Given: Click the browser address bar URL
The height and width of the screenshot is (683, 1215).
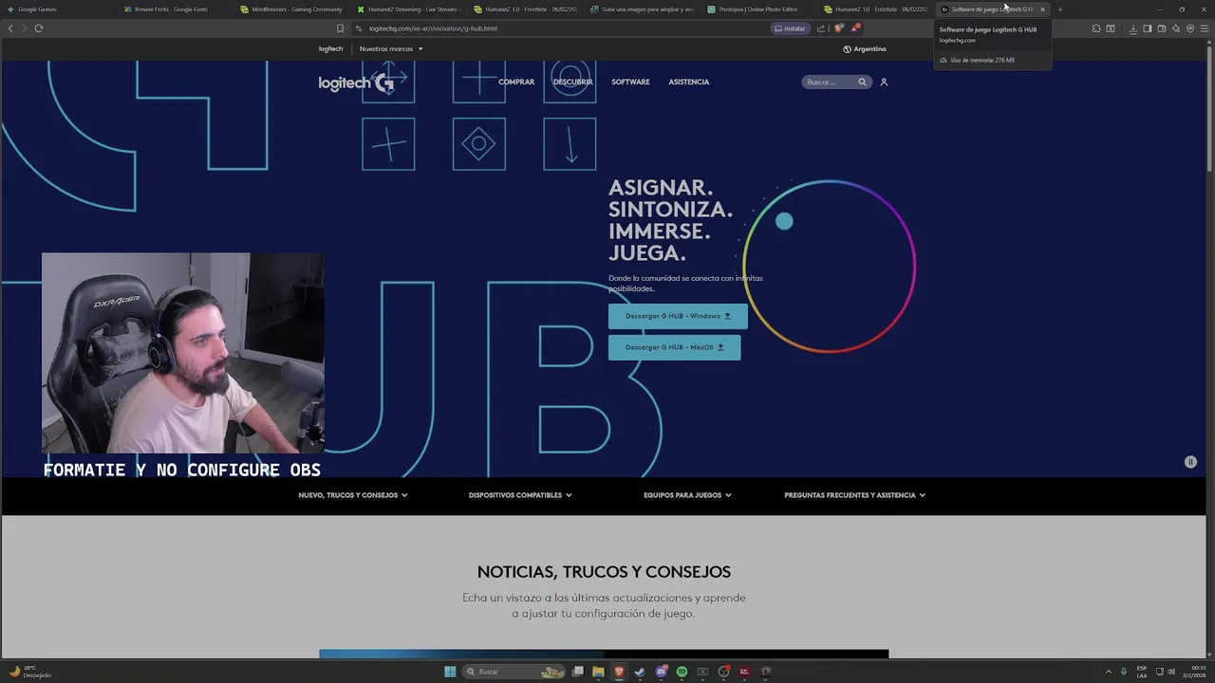Looking at the screenshot, I should click(433, 28).
